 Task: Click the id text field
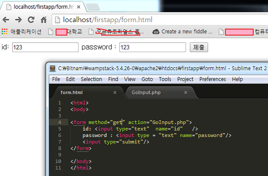[45, 47]
